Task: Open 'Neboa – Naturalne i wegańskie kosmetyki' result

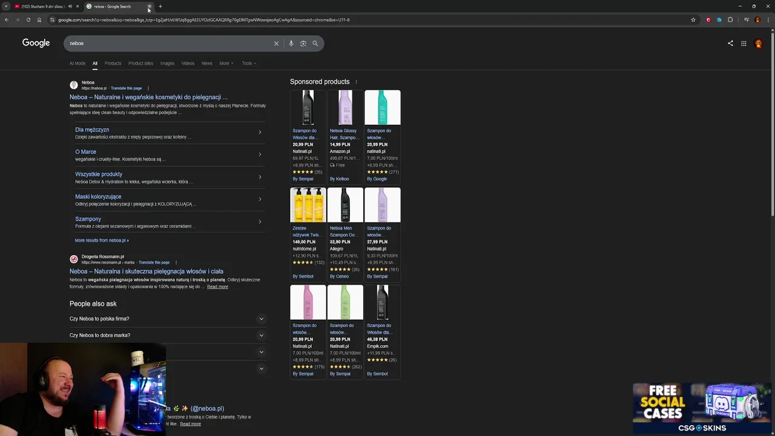Action: coord(148,97)
